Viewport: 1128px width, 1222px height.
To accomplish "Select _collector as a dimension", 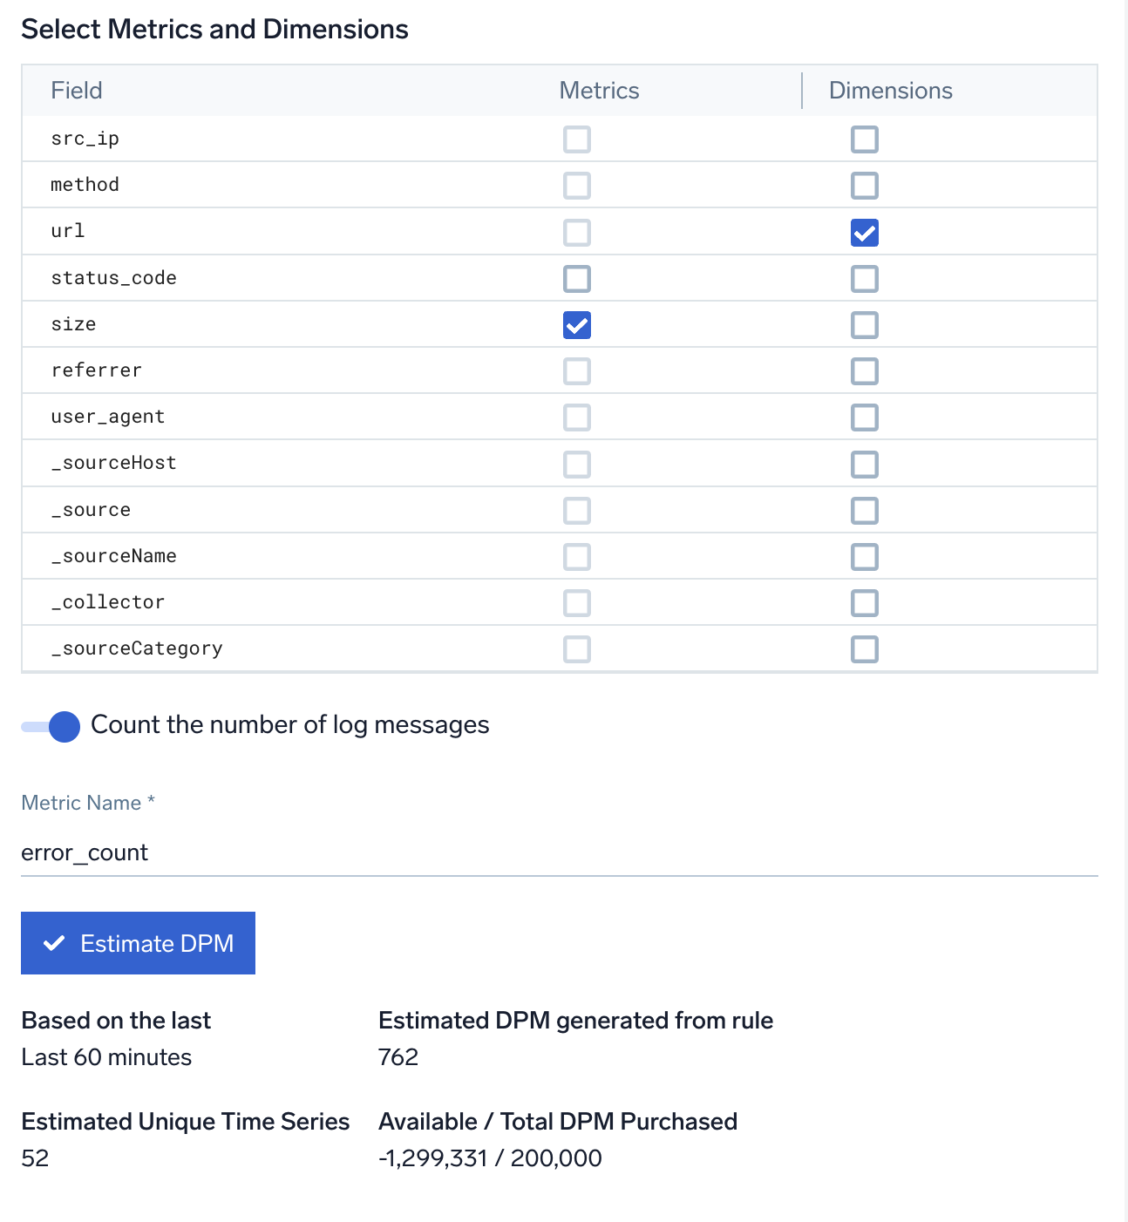I will (x=864, y=603).
